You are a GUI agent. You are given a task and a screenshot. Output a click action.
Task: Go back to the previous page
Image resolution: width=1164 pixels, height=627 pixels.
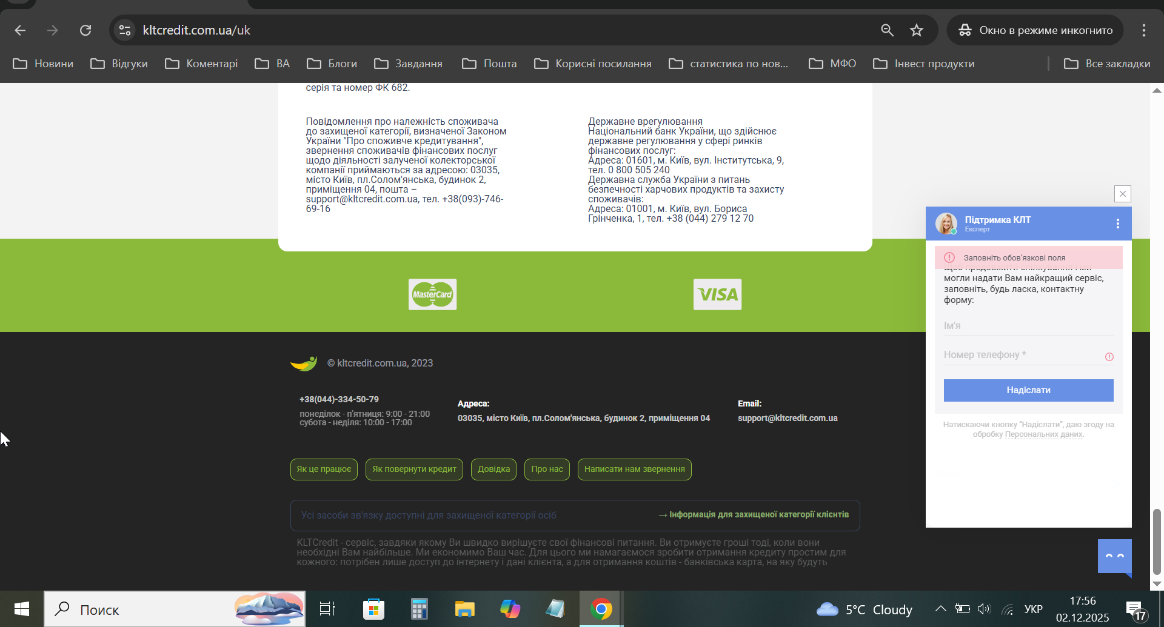coord(20,30)
